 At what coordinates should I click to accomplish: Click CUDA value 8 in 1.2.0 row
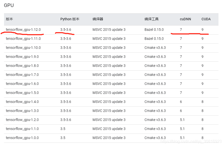202,120
